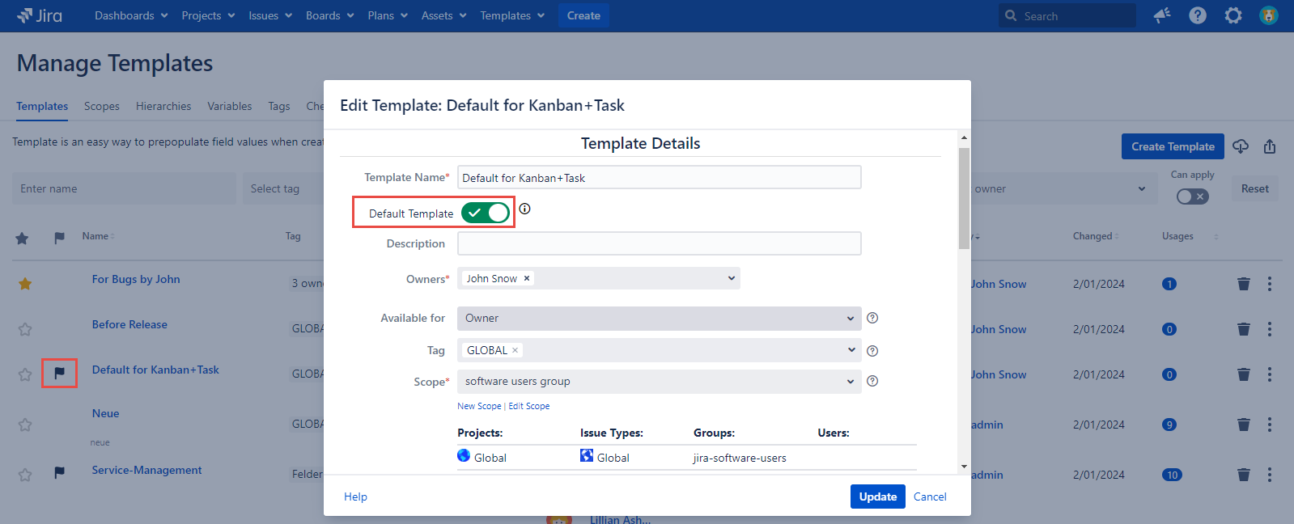Open the Jira help question mark icon

click(x=1198, y=15)
